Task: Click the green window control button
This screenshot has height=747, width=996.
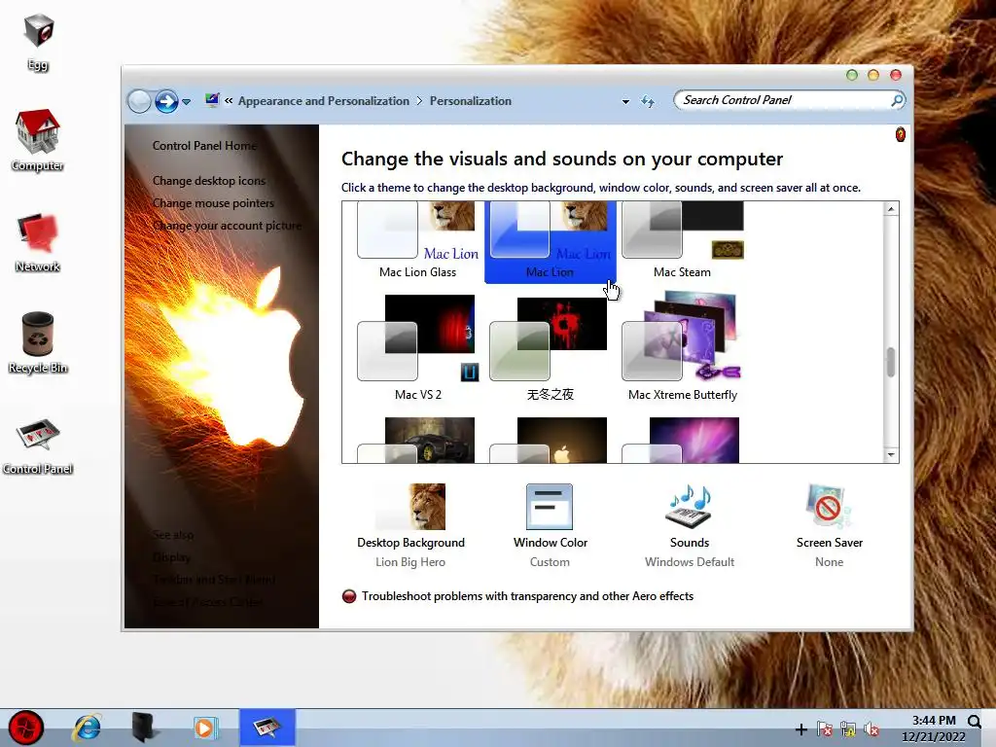Action: click(x=852, y=75)
